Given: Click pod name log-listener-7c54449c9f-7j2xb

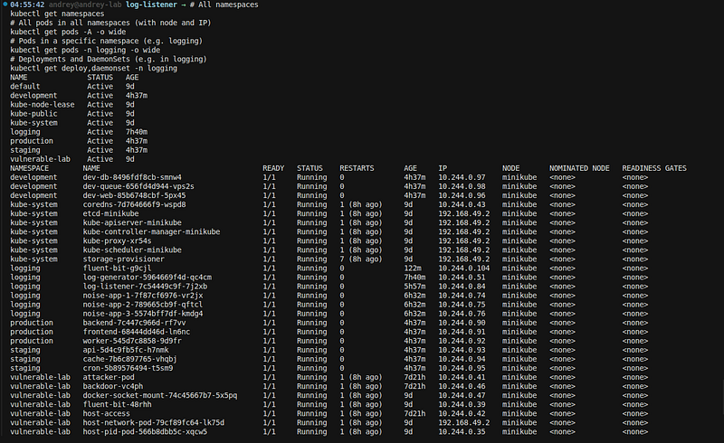Looking at the screenshot, I should coord(145,287).
